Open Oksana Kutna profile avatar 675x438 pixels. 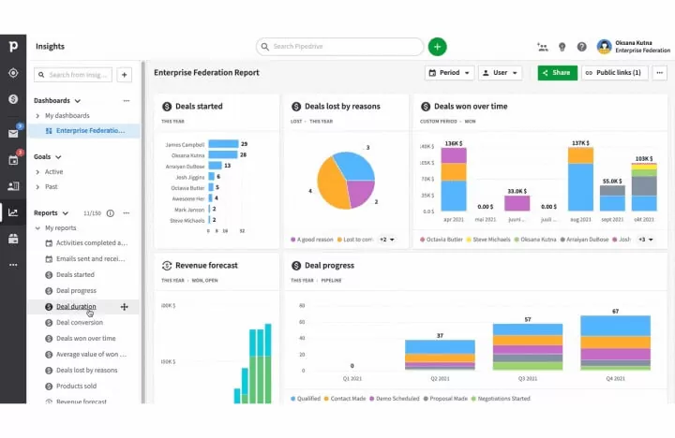pos(604,47)
